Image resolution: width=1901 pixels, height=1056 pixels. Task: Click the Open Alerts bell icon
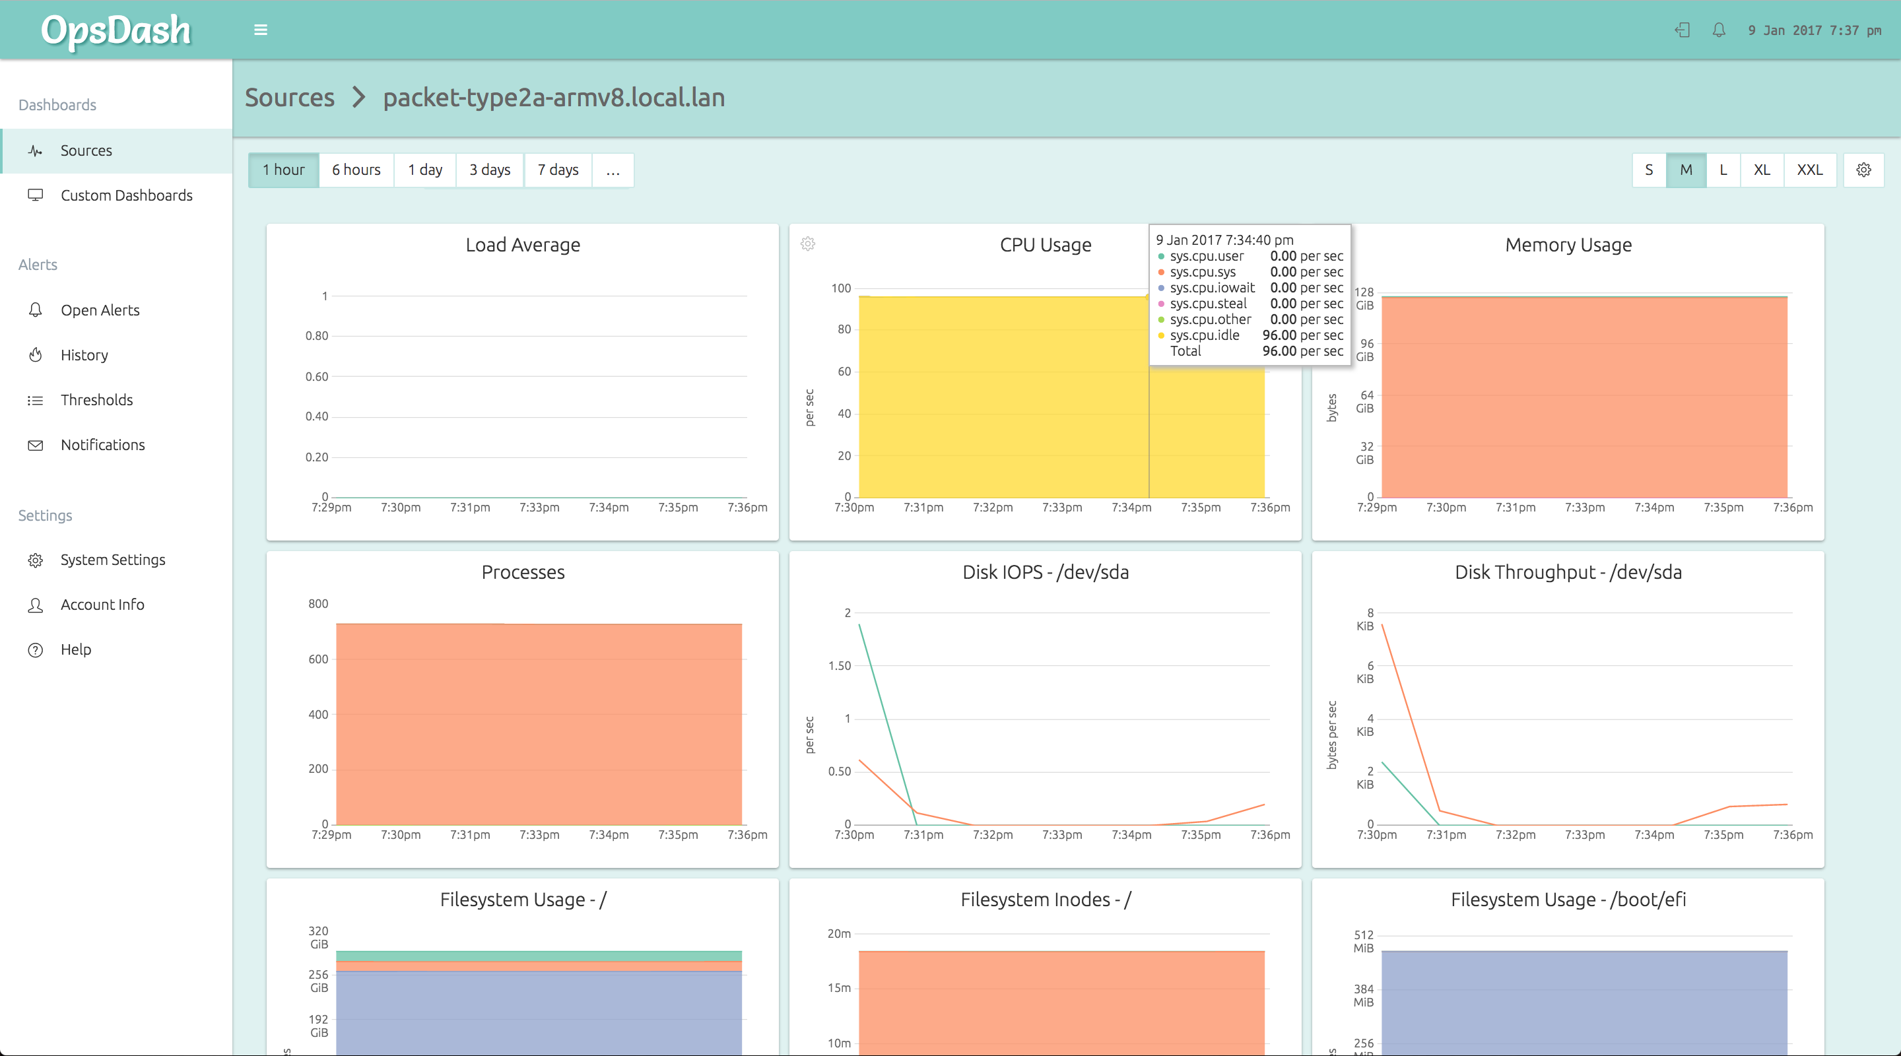click(x=35, y=310)
